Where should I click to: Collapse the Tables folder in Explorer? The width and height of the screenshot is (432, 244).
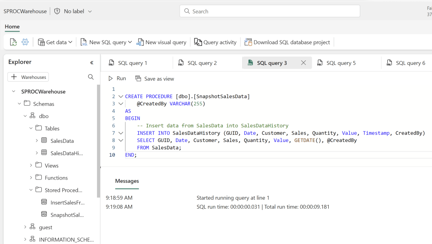coord(31,128)
